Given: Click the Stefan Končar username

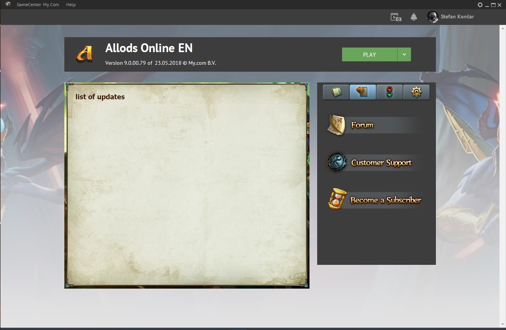Looking at the screenshot, I should [x=457, y=17].
